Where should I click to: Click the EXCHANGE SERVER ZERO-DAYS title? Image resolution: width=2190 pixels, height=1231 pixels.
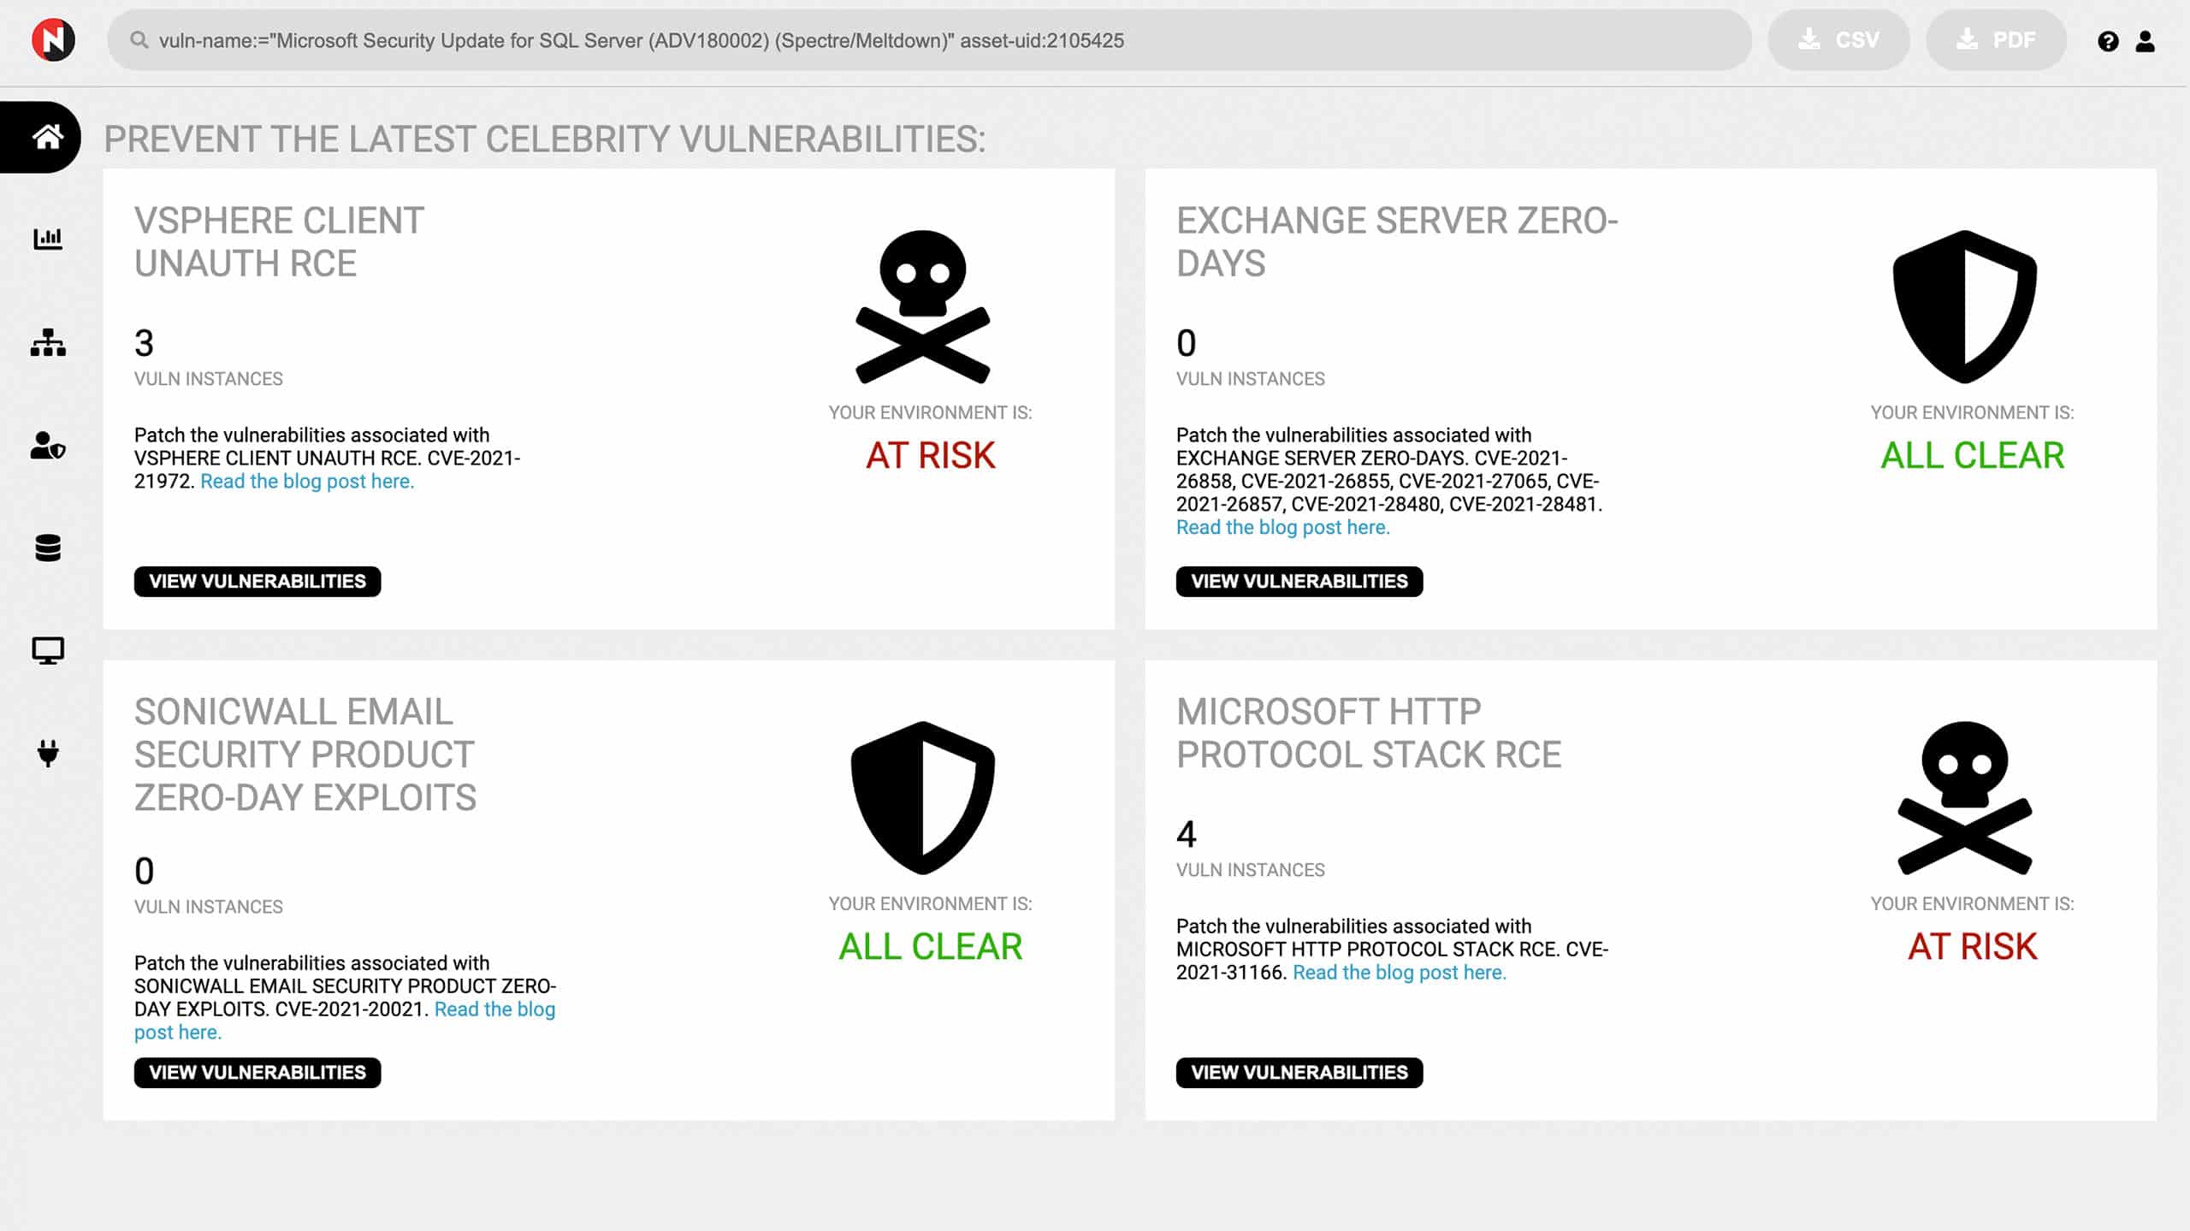point(1397,242)
